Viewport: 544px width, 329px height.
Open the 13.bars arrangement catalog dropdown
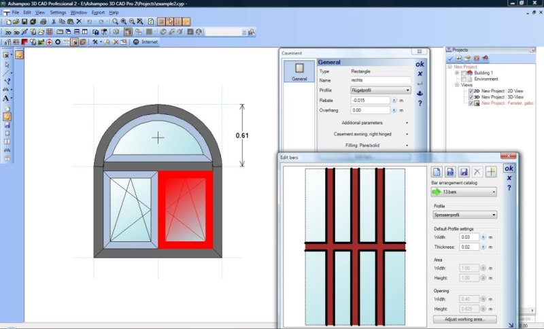click(464, 192)
